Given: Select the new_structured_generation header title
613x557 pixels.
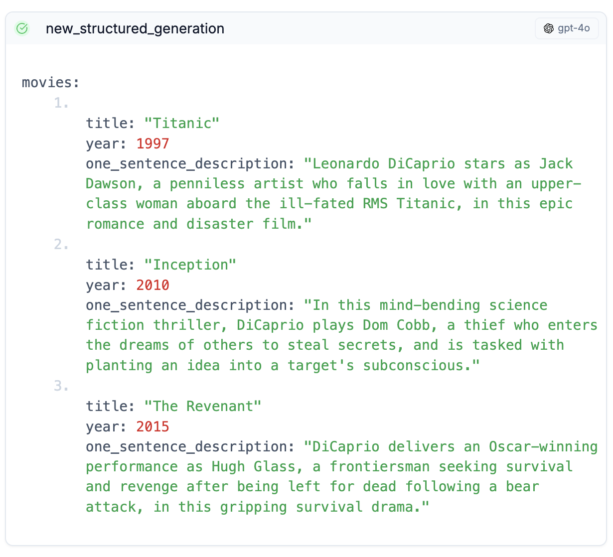Looking at the screenshot, I should point(135,28).
